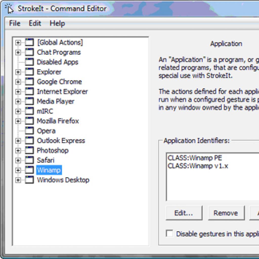
Task: Click the Remove identifier button
Action: (226, 213)
